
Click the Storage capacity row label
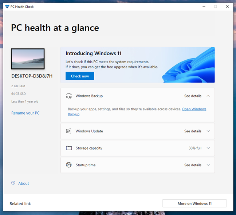click(x=89, y=148)
